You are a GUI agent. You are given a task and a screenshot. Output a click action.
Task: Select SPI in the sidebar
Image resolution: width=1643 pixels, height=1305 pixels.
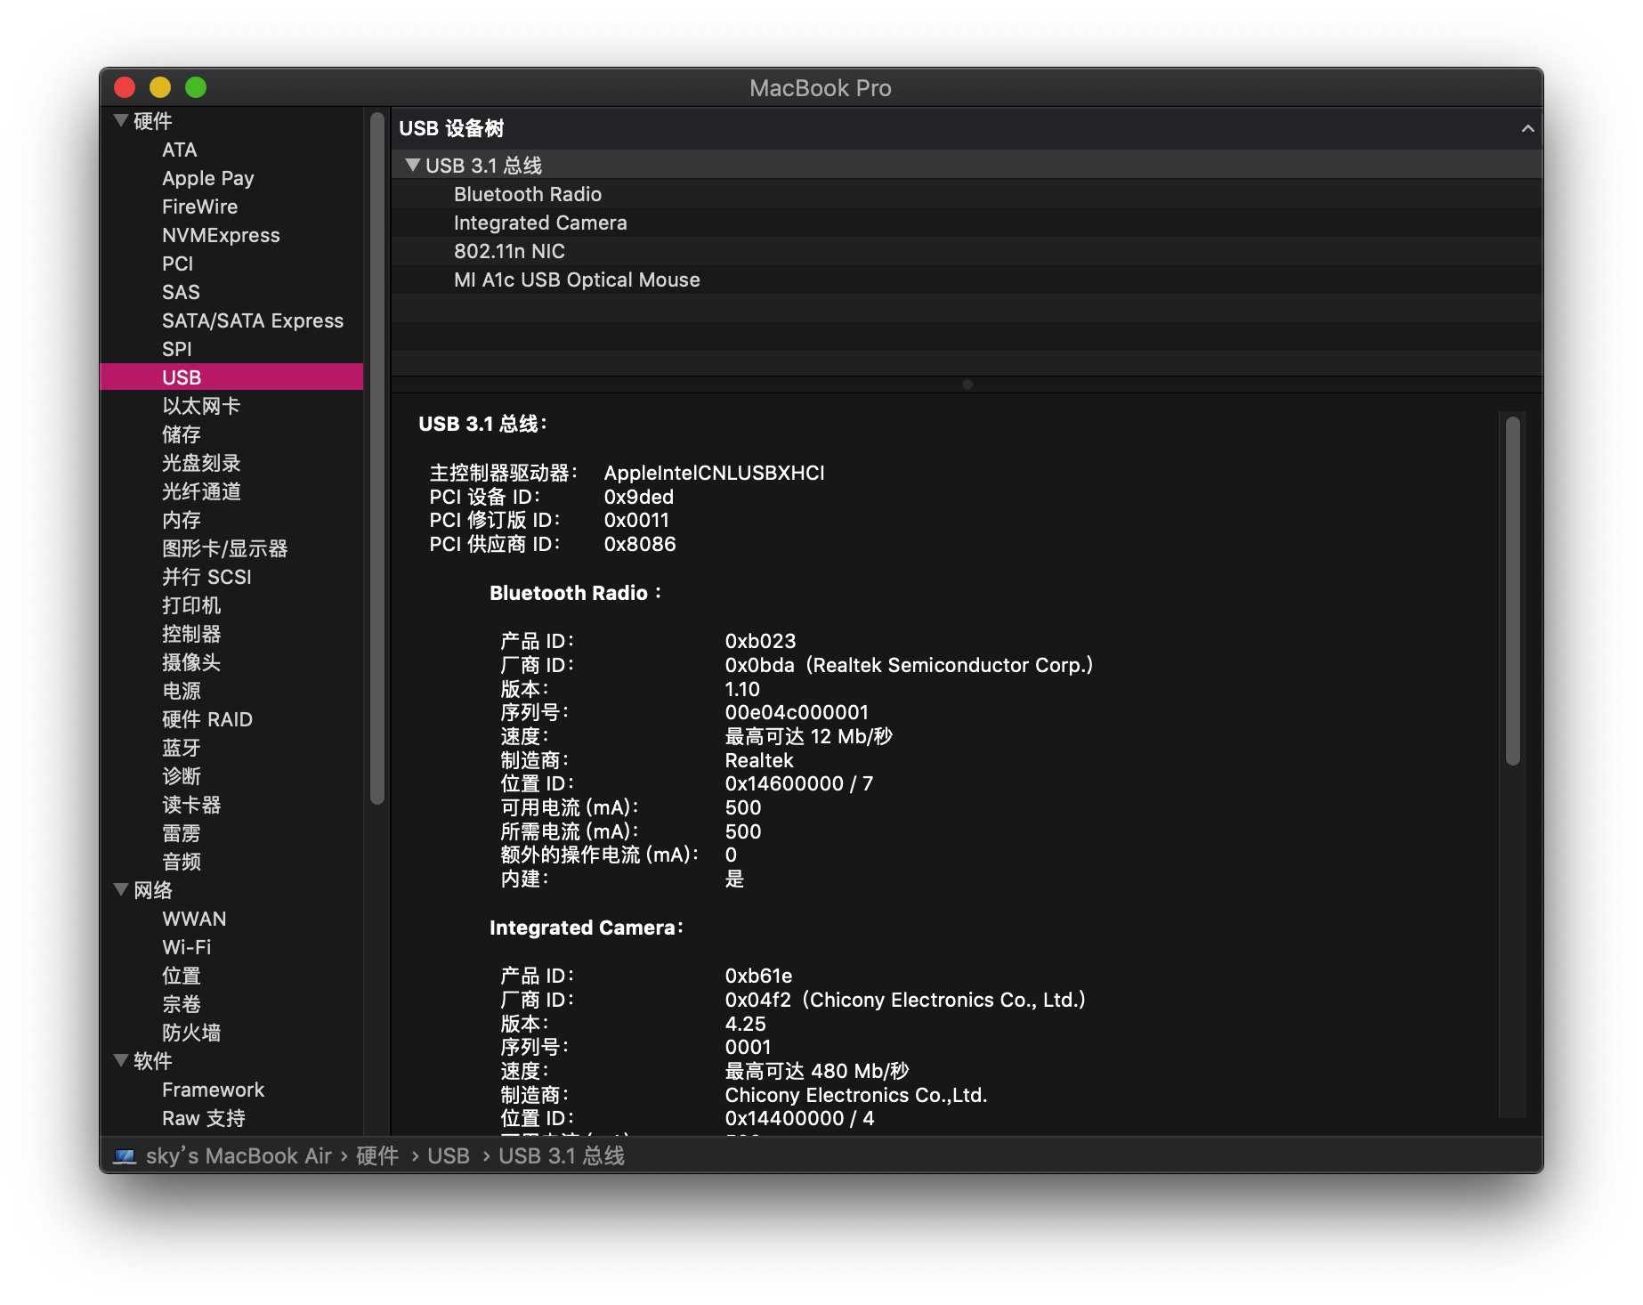click(x=176, y=349)
